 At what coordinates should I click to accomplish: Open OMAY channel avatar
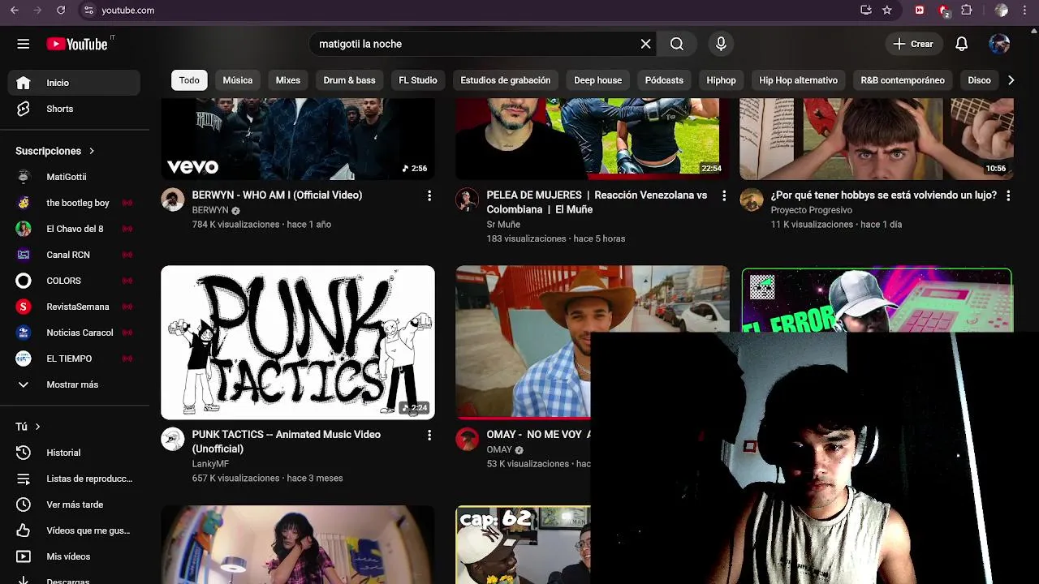pyautogui.click(x=467, y=439)
